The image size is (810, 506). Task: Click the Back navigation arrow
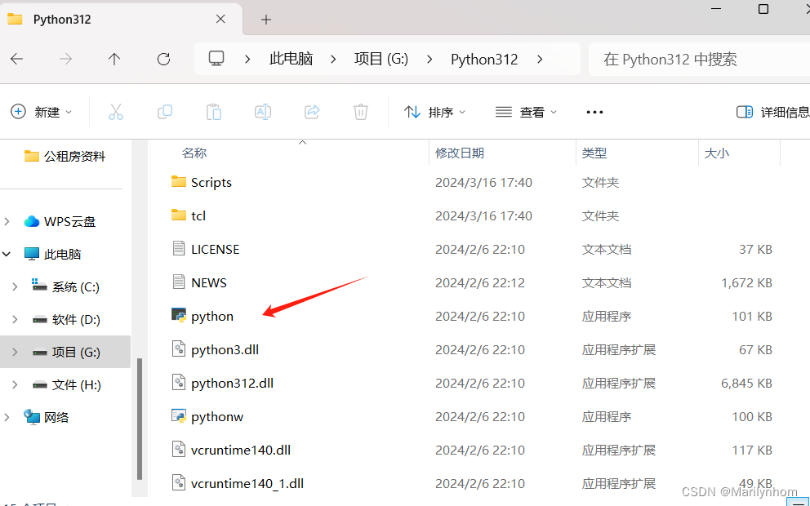click(x=17, y=59)
